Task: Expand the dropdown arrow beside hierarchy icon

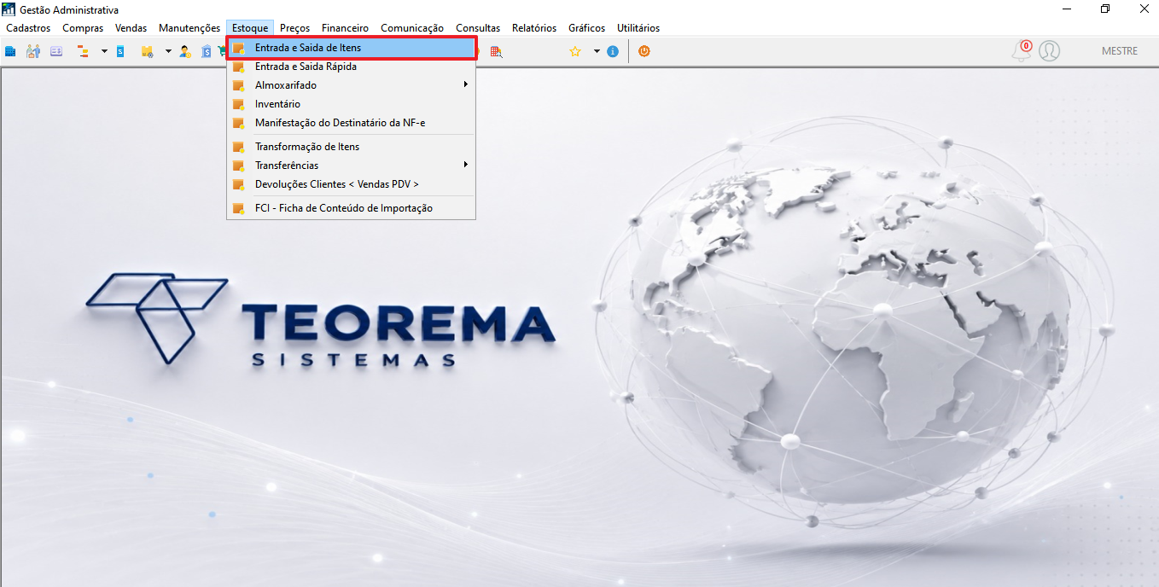Action: tap(104, 51)
